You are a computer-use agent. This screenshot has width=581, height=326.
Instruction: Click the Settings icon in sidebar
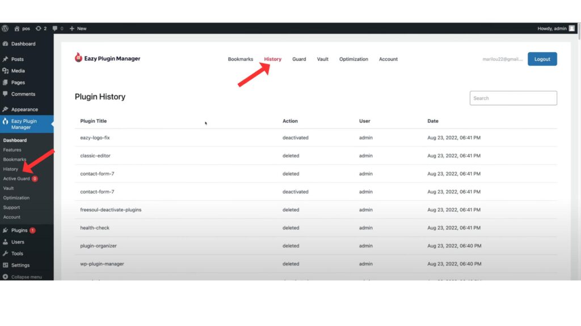coord(5,265)
